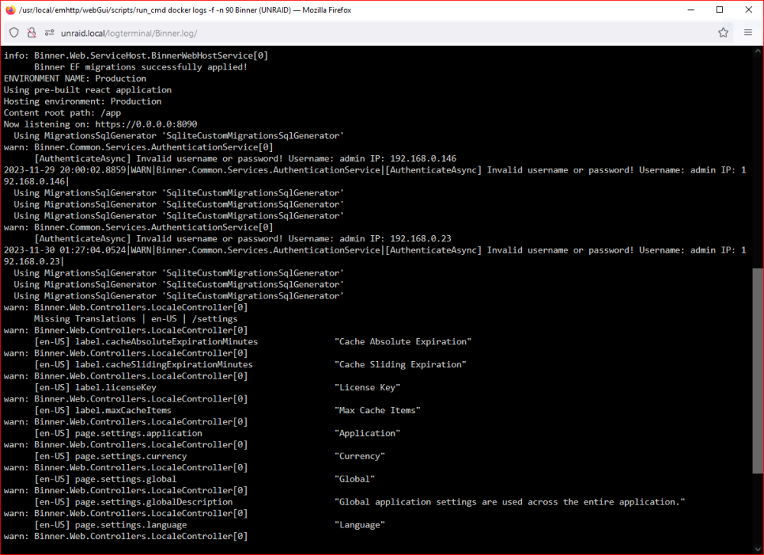Click the page.settings.currency entry

[131, 457]
